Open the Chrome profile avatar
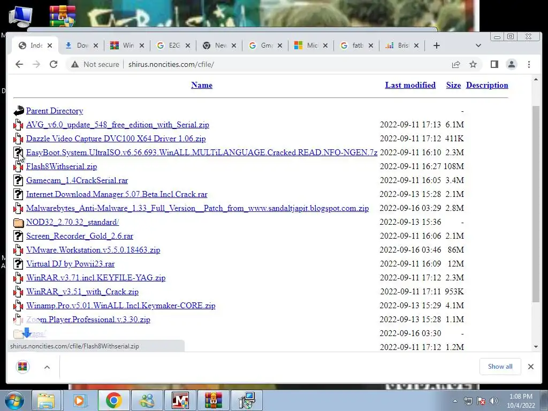This screenshot has height=411, width=548. (512, 64)
